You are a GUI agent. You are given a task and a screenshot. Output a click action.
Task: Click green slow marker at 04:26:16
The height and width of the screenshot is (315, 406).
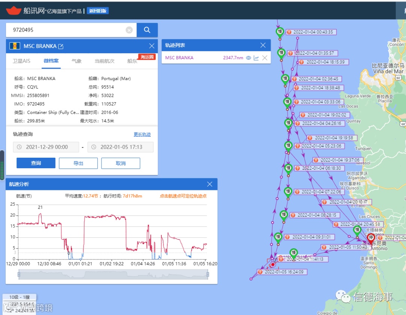point(288,124)
